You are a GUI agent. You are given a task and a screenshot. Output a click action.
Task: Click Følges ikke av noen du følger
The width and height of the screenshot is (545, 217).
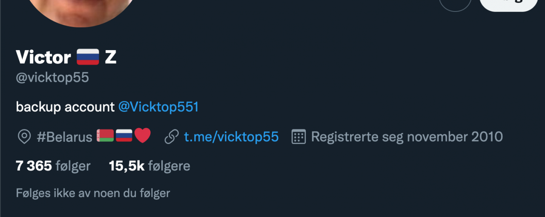pyautogui.click(x=93, y=193)
